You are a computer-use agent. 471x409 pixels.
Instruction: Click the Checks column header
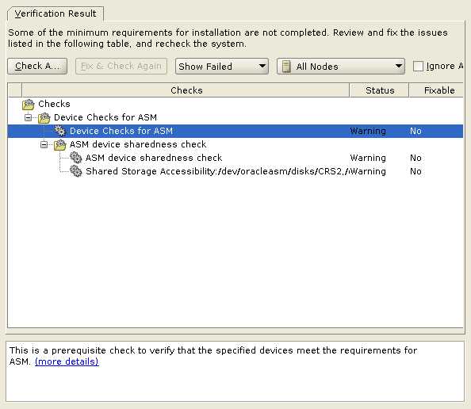[186, 90]
